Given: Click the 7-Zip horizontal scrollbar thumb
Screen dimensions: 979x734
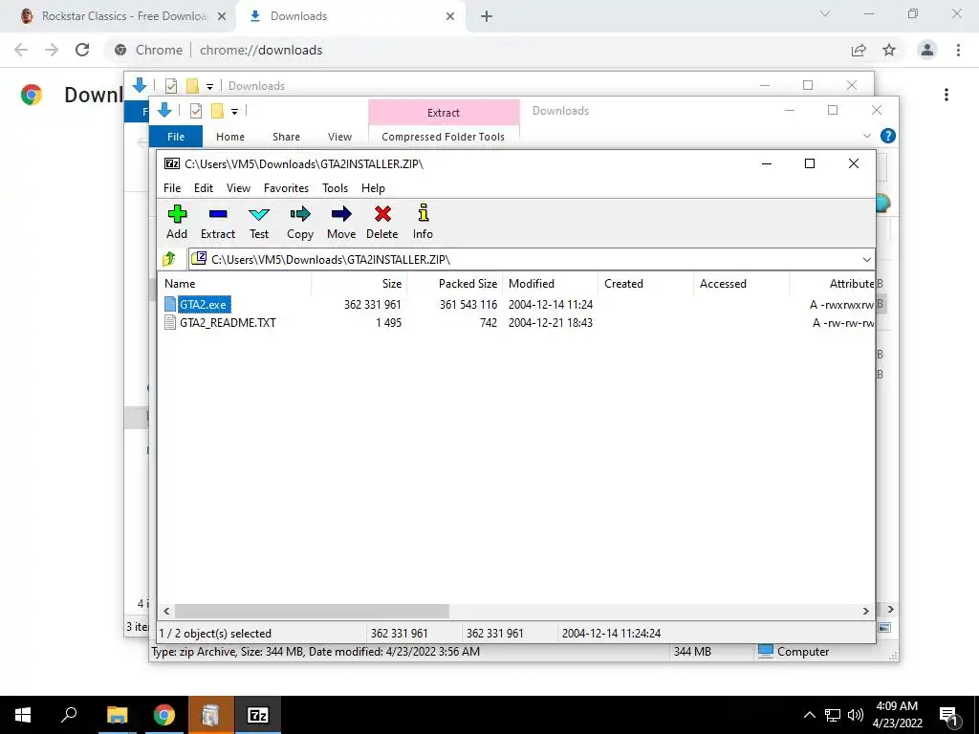Looking at the screenshot, I should pyautogui.click(x=312, y=611).
